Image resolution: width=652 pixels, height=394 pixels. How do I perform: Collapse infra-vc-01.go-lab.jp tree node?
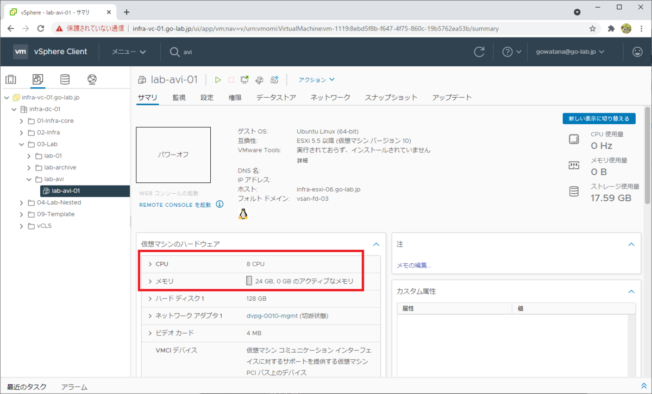(x=7, y=98)
